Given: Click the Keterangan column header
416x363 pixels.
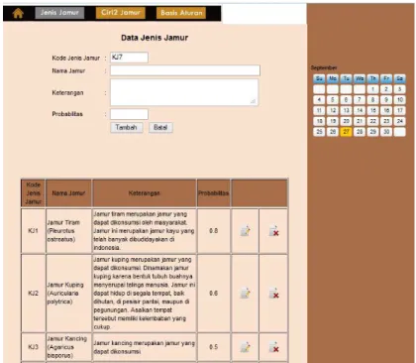Looking at the screenshot, I should click(145, 193).
